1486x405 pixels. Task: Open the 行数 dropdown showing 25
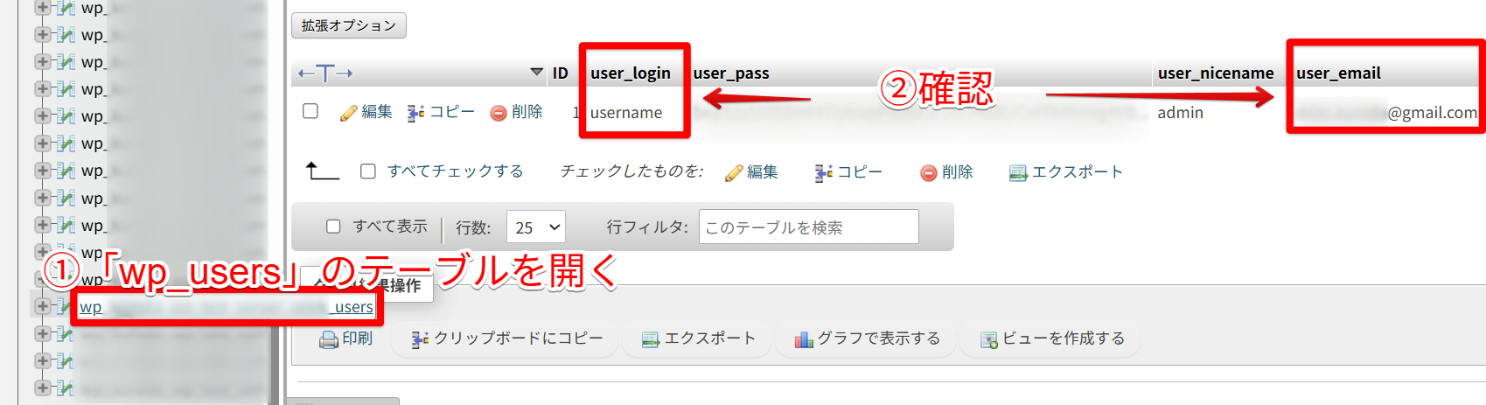pos(536,227)
